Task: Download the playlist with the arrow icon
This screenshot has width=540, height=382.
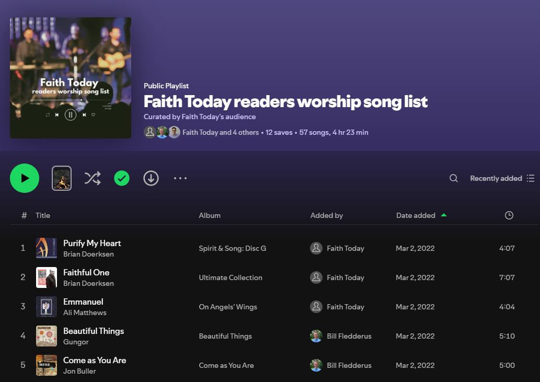Action: (151, 178)
